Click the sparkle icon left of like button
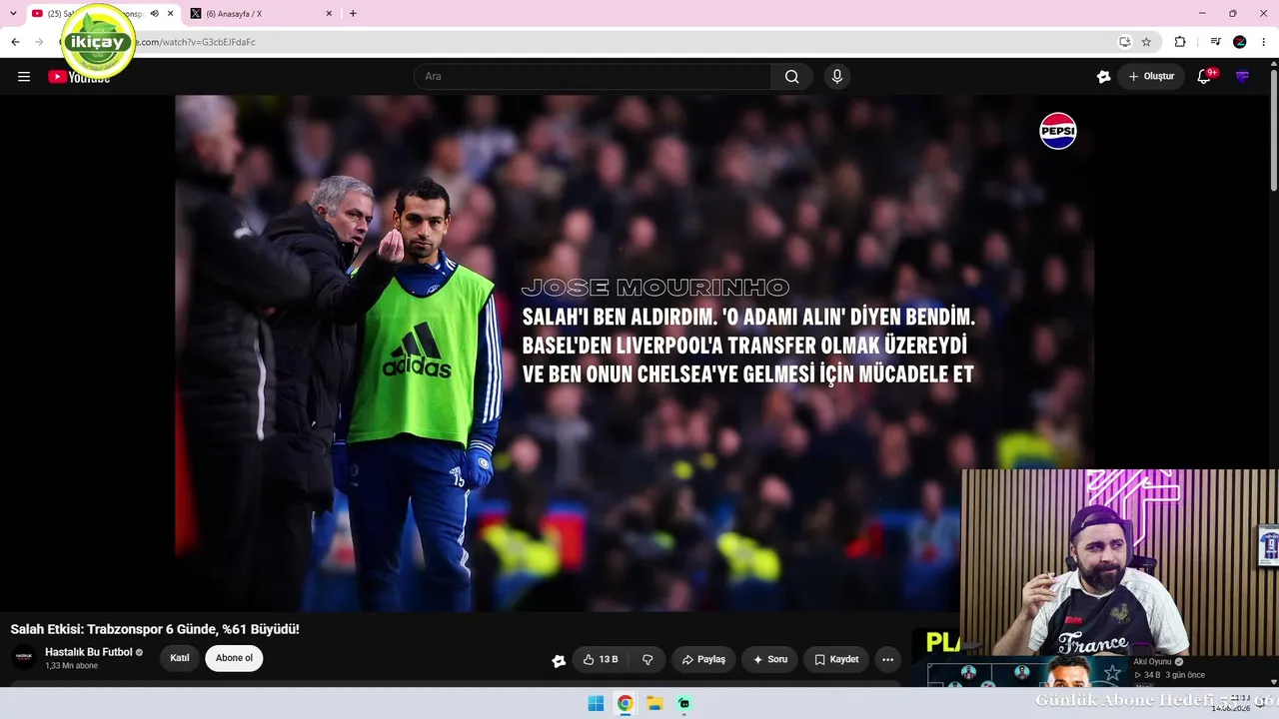 (559, 660)
